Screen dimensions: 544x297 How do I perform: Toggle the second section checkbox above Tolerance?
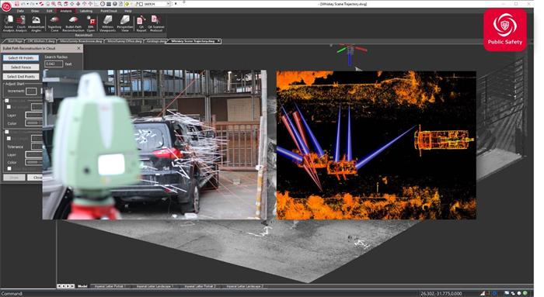pos(6,133)
